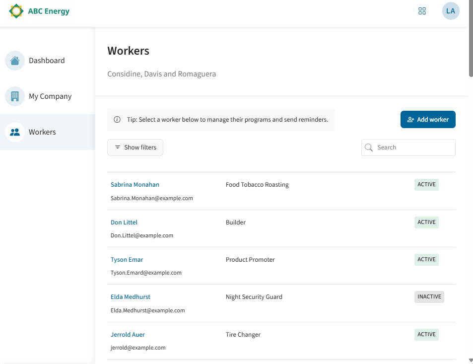Select Workers in sidebar
The height and width of the screenshot is (364, 473).
pos(48,132)
